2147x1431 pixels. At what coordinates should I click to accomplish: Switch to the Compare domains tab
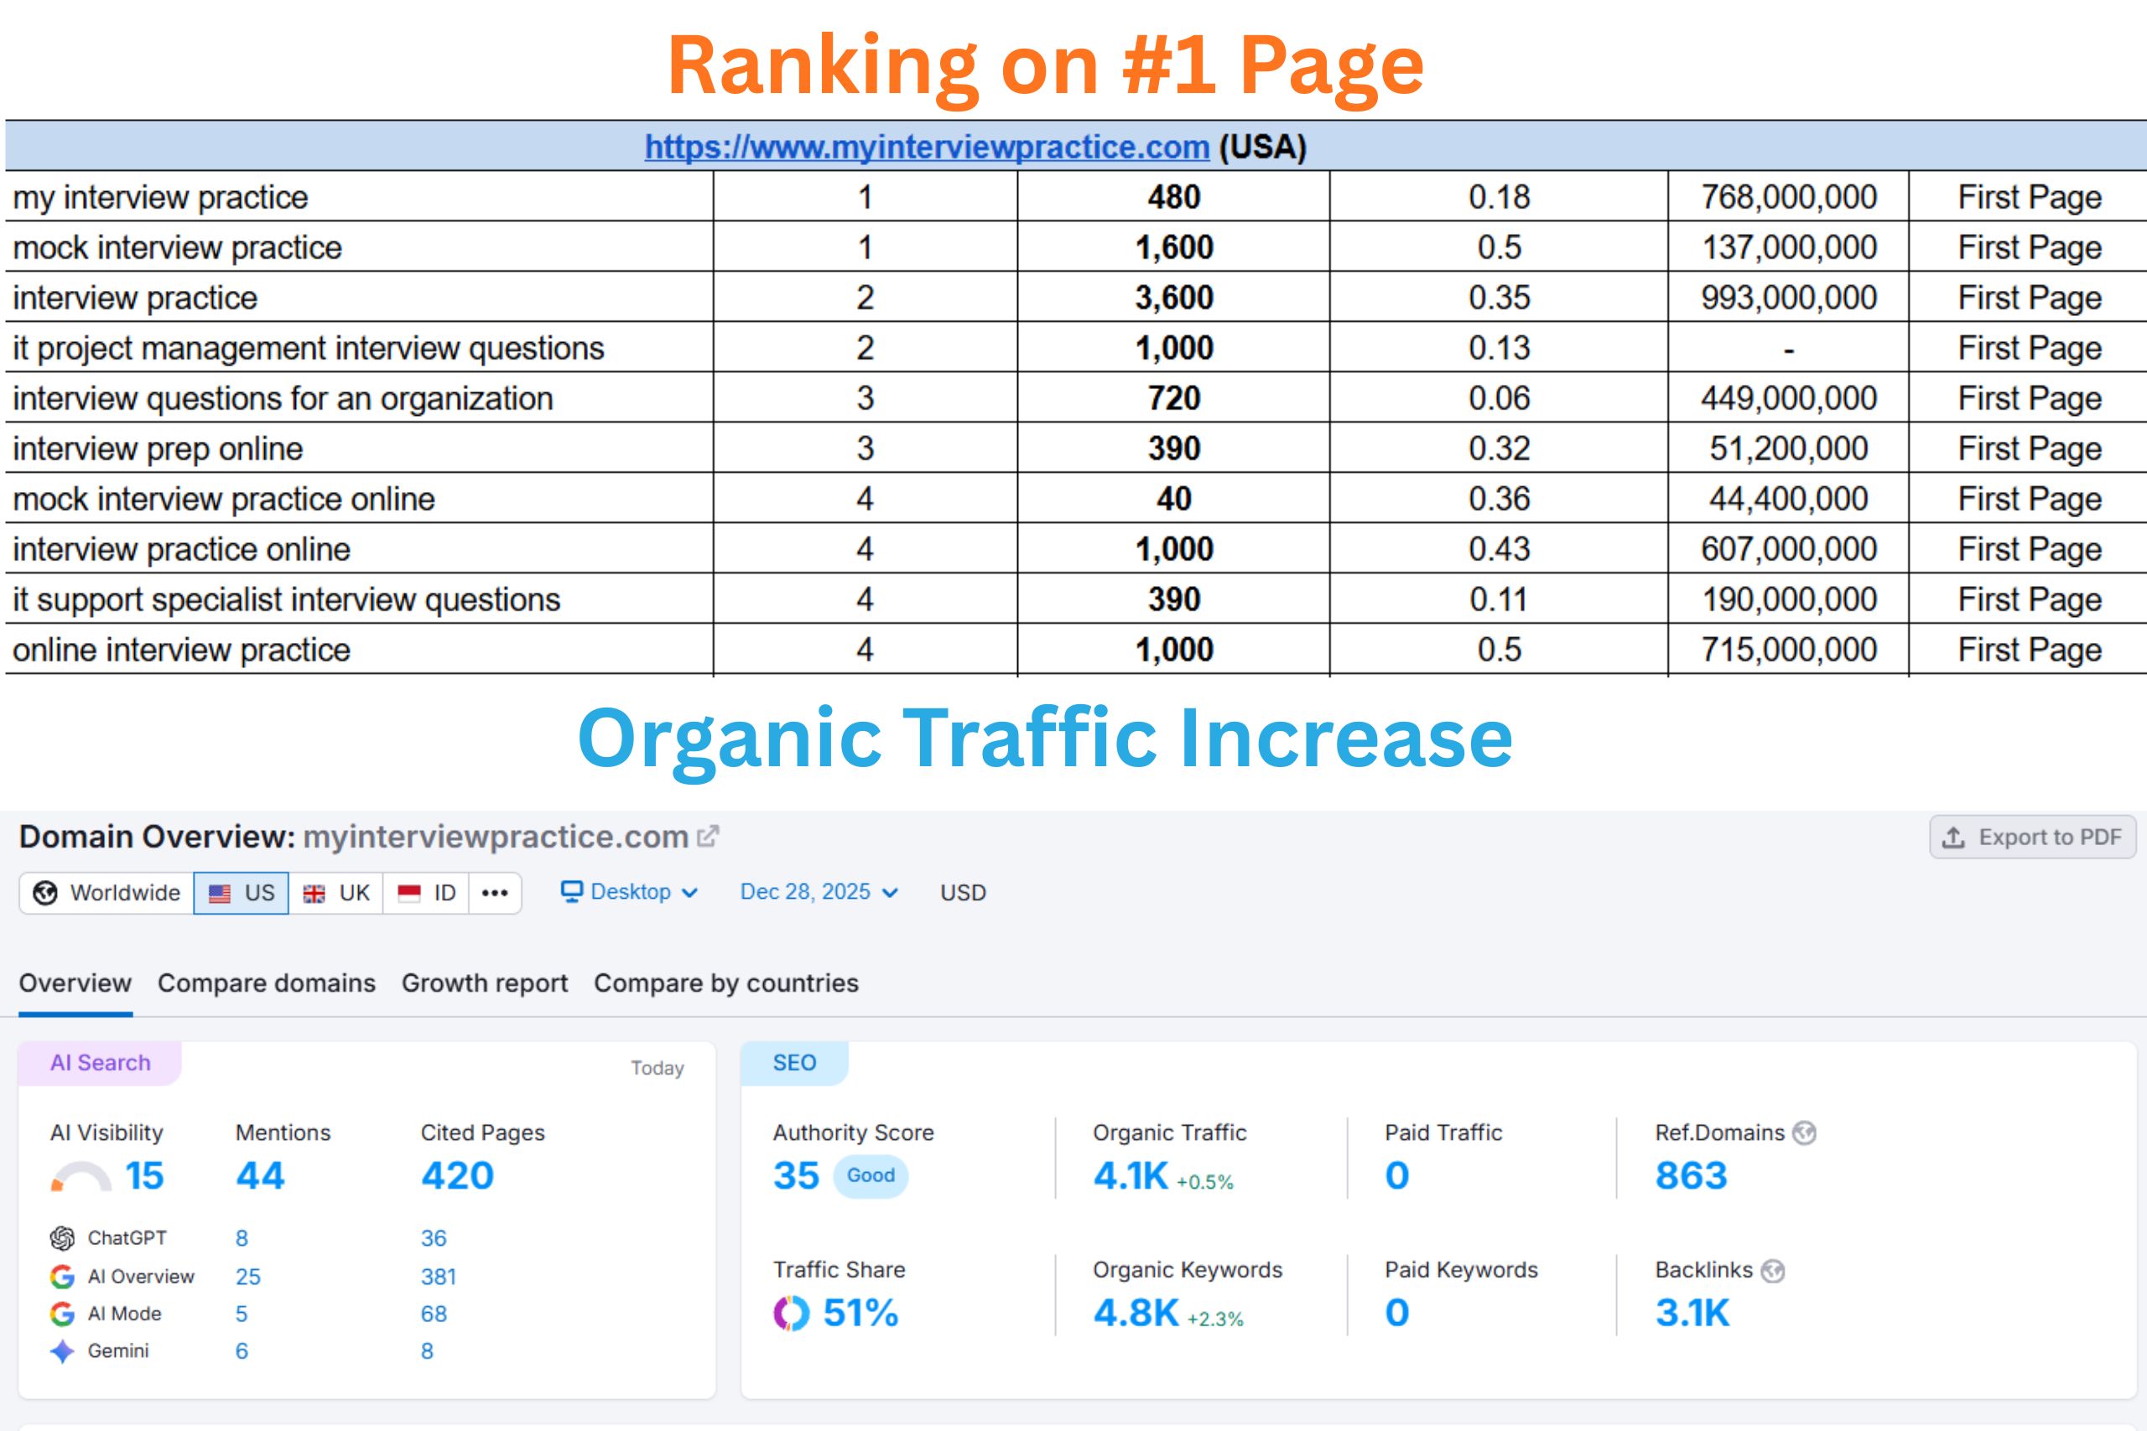coord(266,983)
